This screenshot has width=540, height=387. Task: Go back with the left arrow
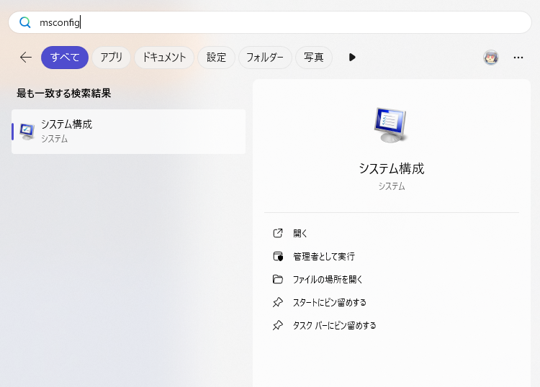click(26, 57)
